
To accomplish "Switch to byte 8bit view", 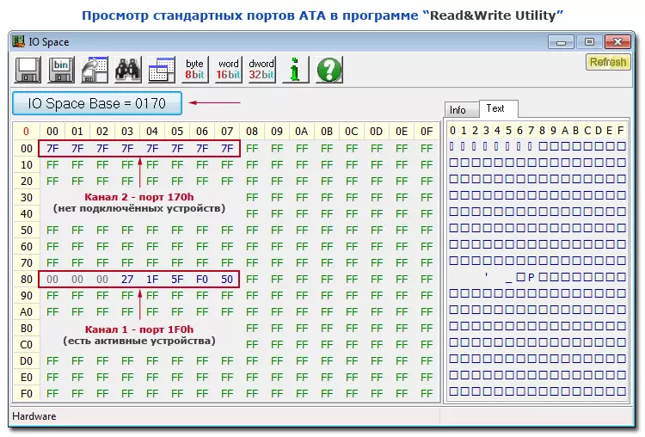I will click(x=195, y=69).
